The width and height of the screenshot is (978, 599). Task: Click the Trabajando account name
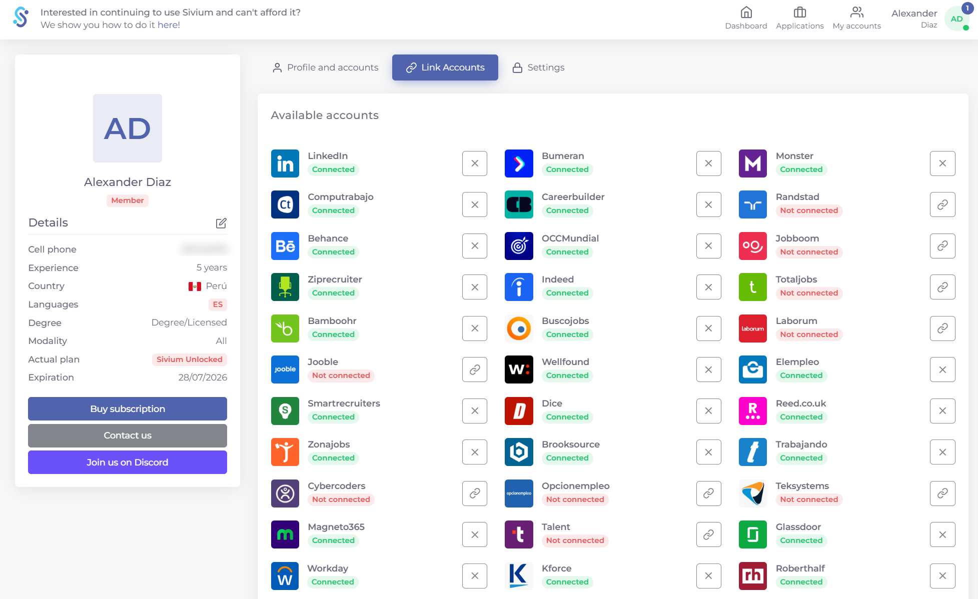(801, 444)
